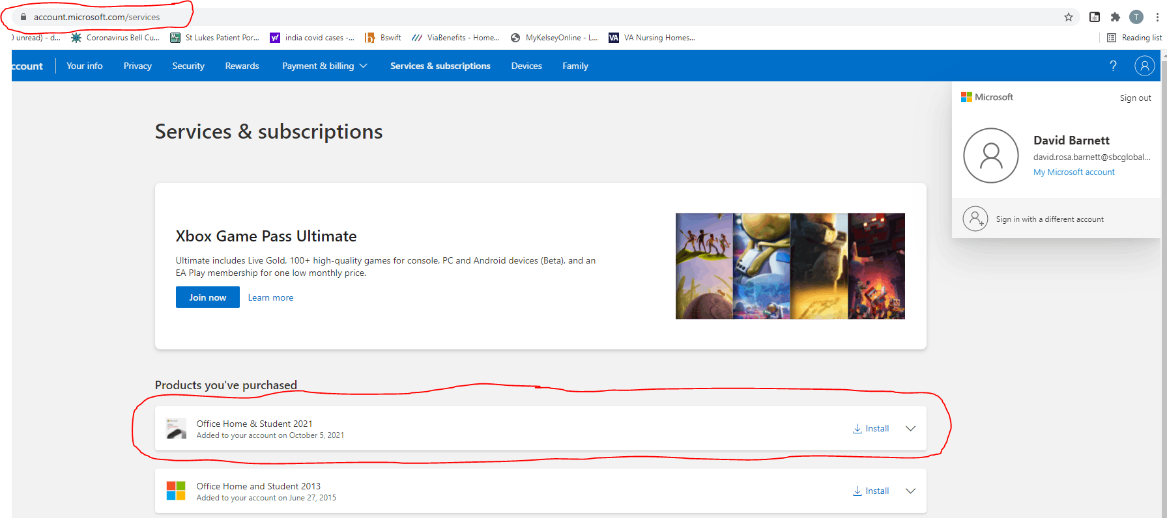The width and height of the screenshot is (1167, 518).
Task: Click the Learn more link
Action: coord(270,297)
